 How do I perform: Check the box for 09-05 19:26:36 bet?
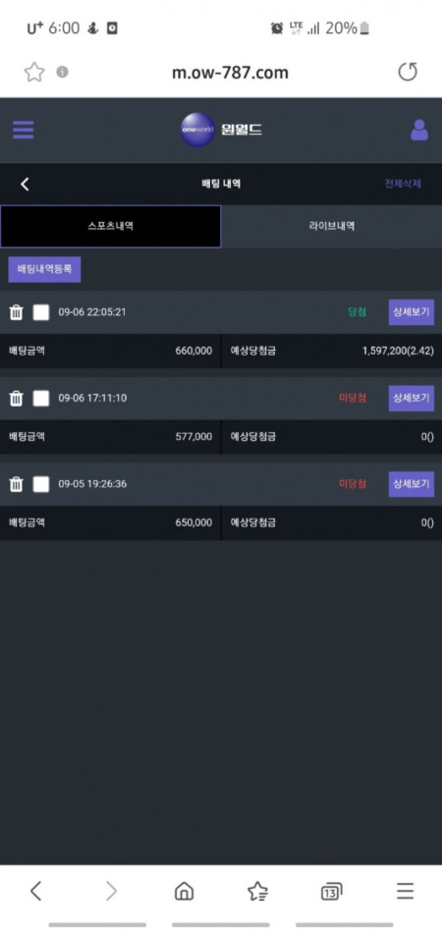pyautogui.click(x=41, y=484)
